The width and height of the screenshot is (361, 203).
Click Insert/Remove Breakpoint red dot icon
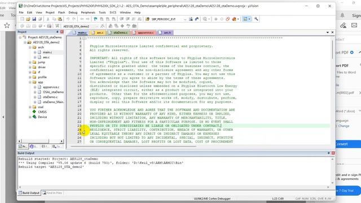click(x=215, y=19)
